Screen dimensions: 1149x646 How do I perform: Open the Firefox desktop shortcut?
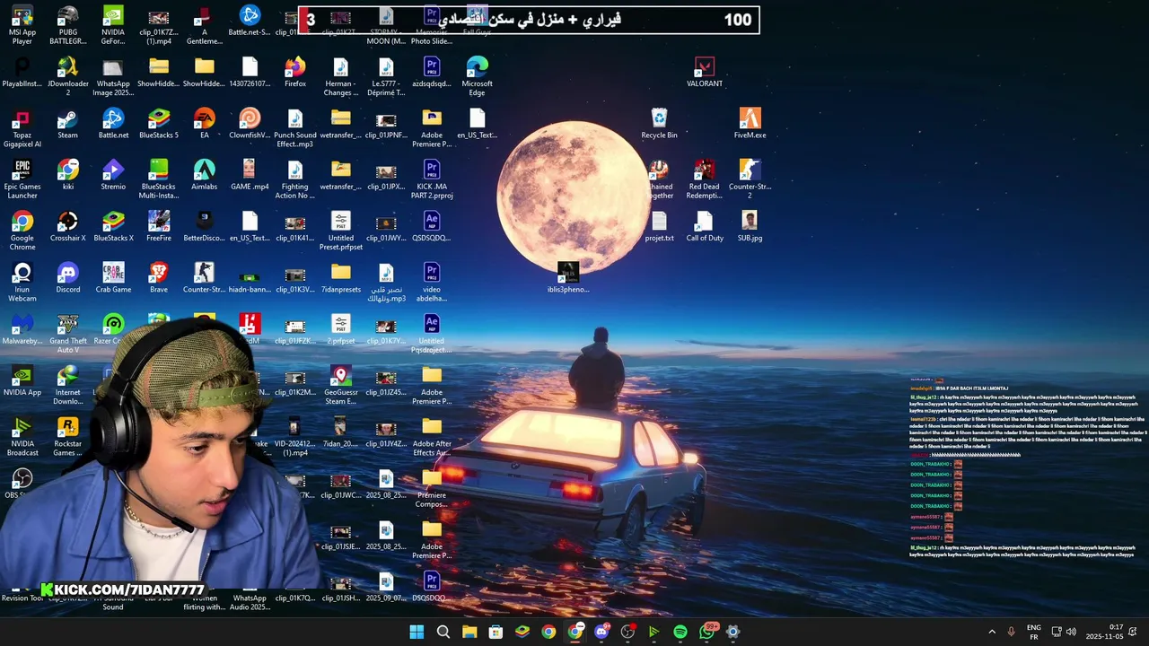pyautogui.click(x=295, y=72)
